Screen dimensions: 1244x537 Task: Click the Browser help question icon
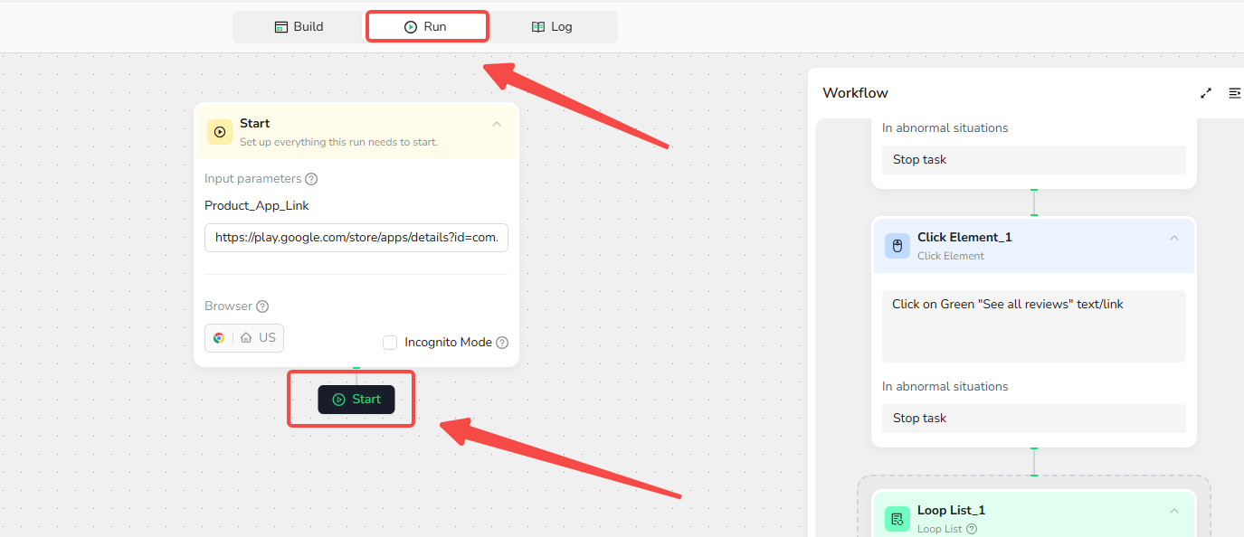point(262,306)
